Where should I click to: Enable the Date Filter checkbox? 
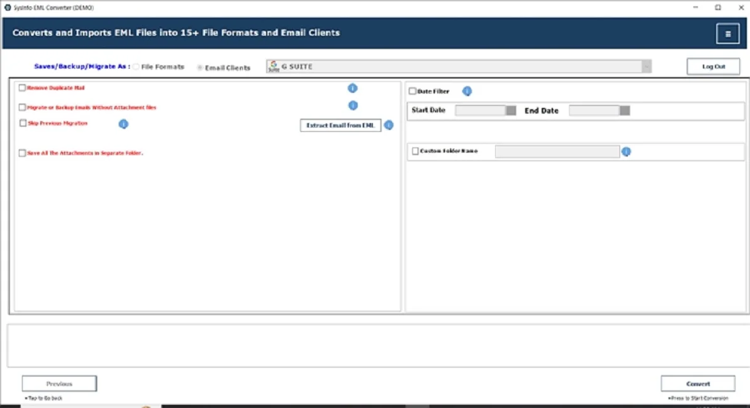click(412, 91)
